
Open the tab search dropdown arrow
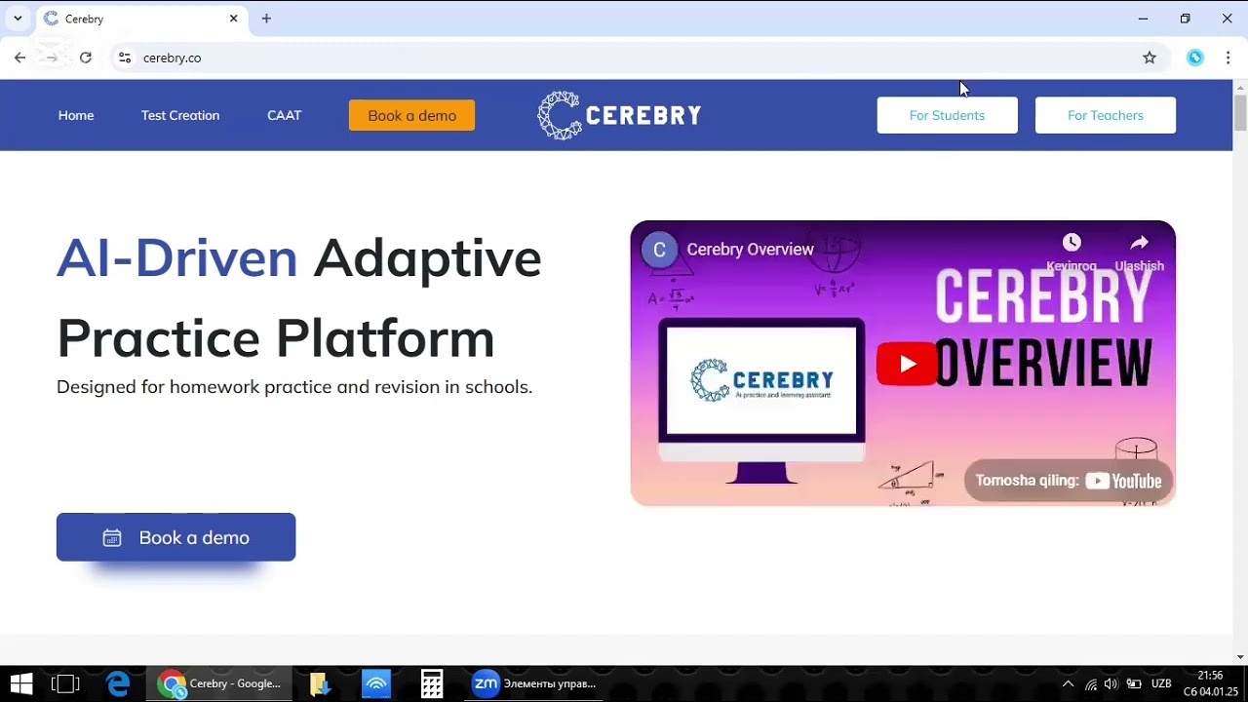point(18,19)
